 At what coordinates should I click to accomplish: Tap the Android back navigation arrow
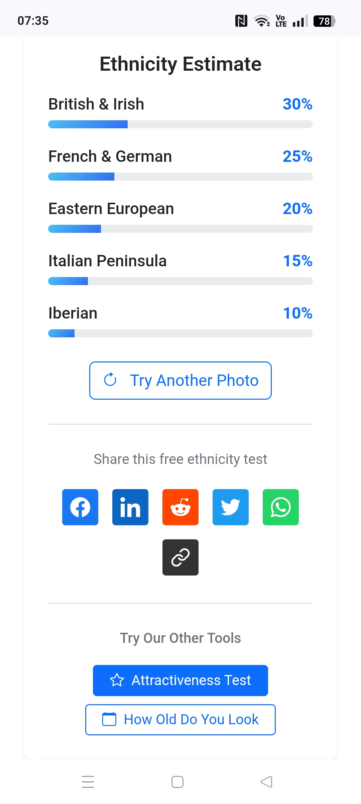[x=266, y=782]
